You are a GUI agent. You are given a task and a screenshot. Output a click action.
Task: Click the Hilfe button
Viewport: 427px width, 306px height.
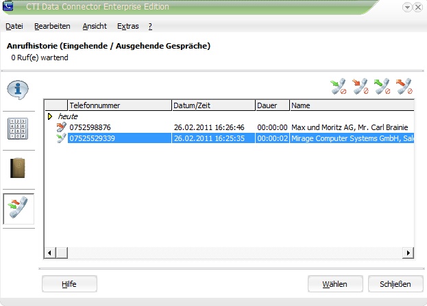click(x=69, y=284)
